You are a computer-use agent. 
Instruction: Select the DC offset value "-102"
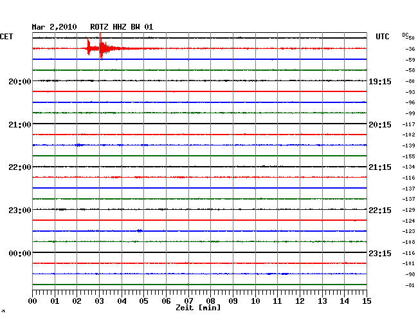pyautogui.click(x=408, y=135)
